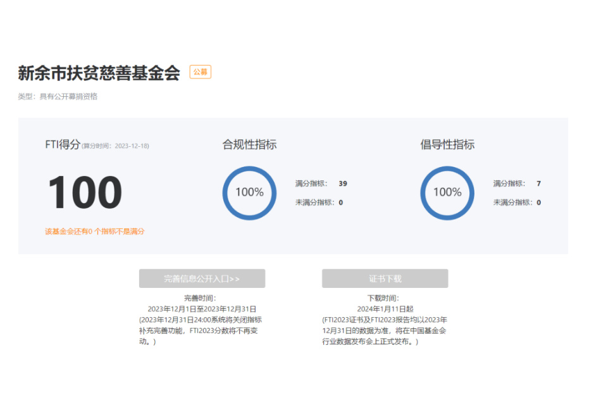The width and height of the screenshot is (594, 412).
Task: Select the 新余市扶贫慈善基金会 title
Action: pos(99,73)
